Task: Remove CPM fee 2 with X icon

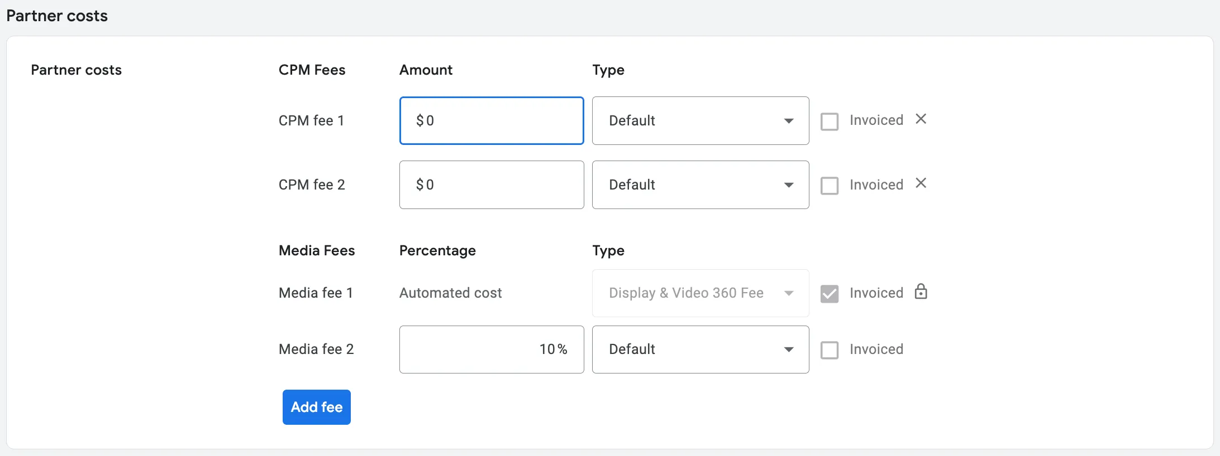Action: (921, 183)
